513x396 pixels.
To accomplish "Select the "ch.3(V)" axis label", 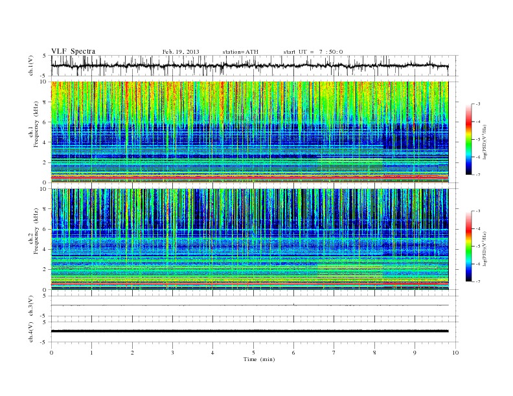I will click(x=31, y=306).
